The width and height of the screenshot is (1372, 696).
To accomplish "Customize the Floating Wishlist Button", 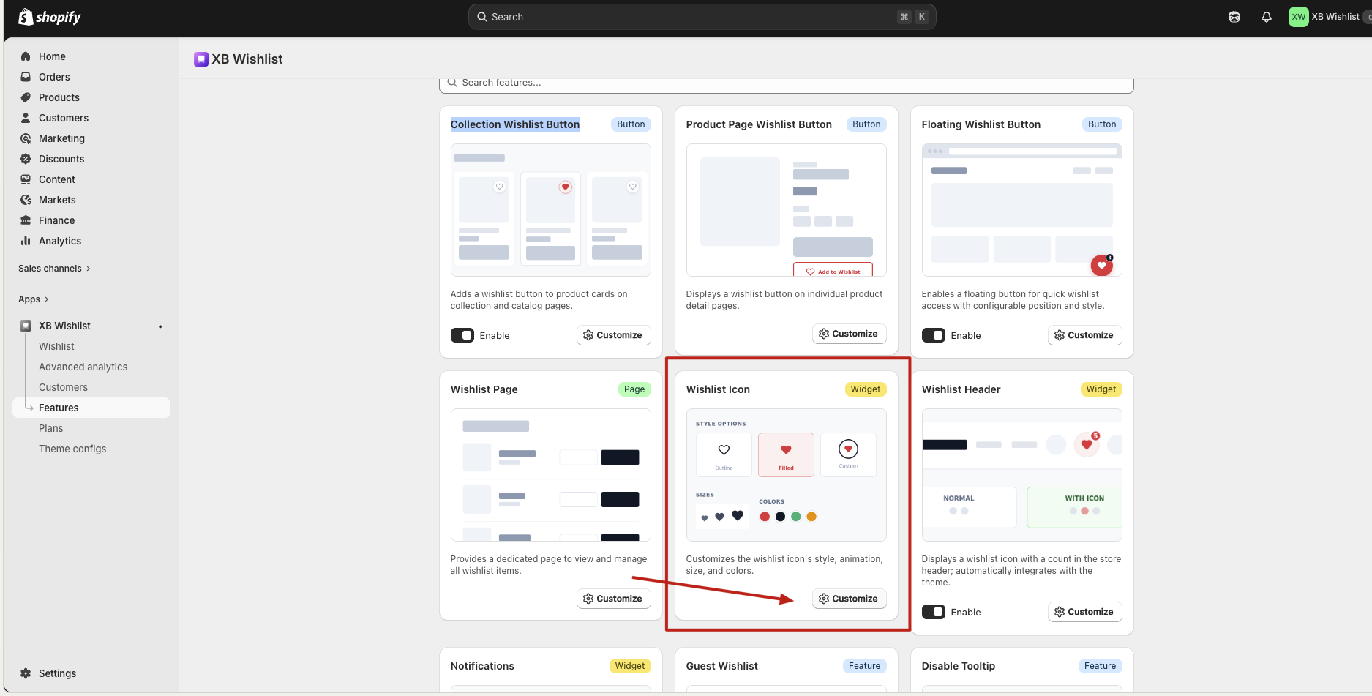I will point(1084,335).
